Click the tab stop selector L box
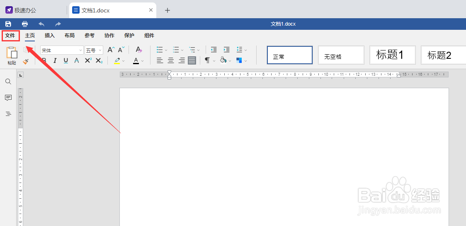Screen dimensions: 466x226 (x=20, y=75)
